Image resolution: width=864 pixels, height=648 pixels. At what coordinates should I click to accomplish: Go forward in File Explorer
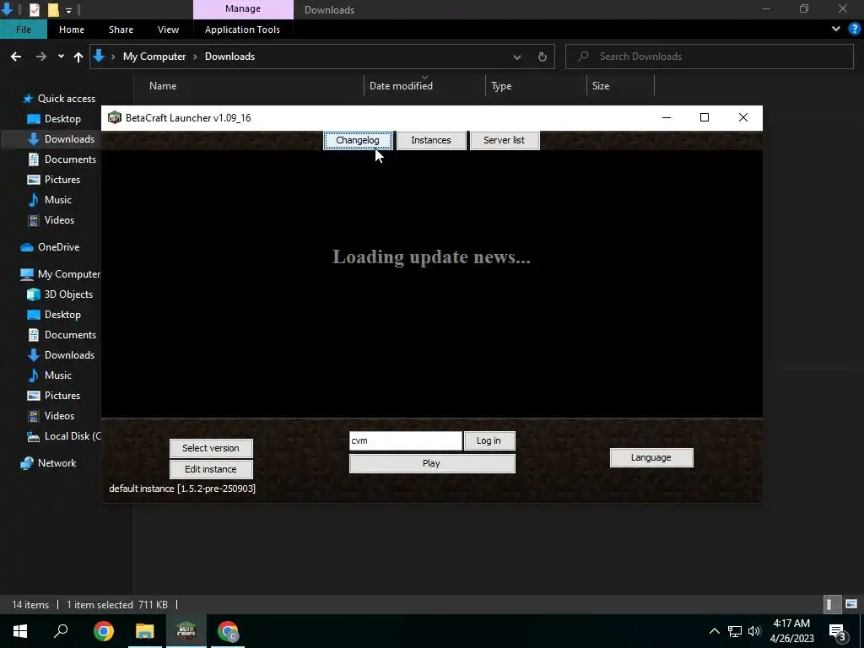point(40,57)
